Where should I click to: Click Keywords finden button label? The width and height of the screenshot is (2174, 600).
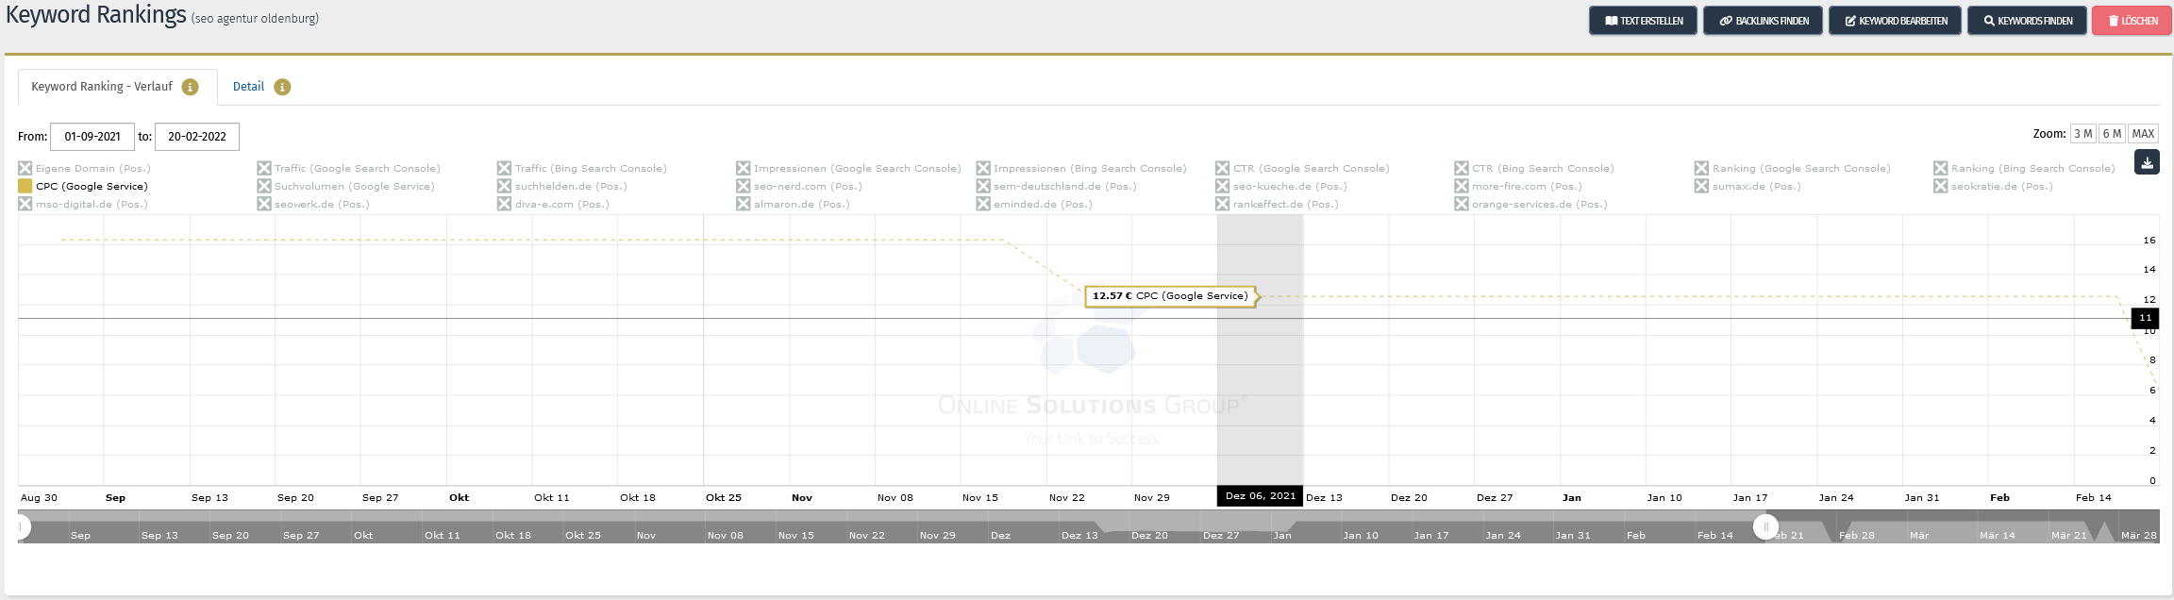[x=2035, y=21]
